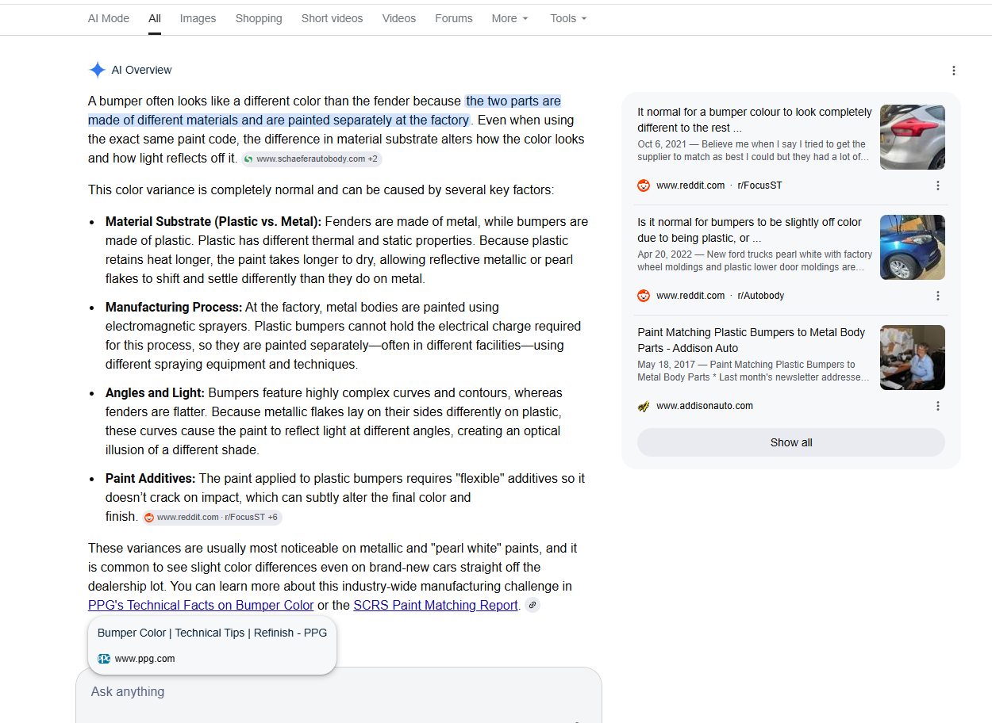Switch to the Forums tab
This screenshot has height=723, width=992.
(x=453, y=18)
